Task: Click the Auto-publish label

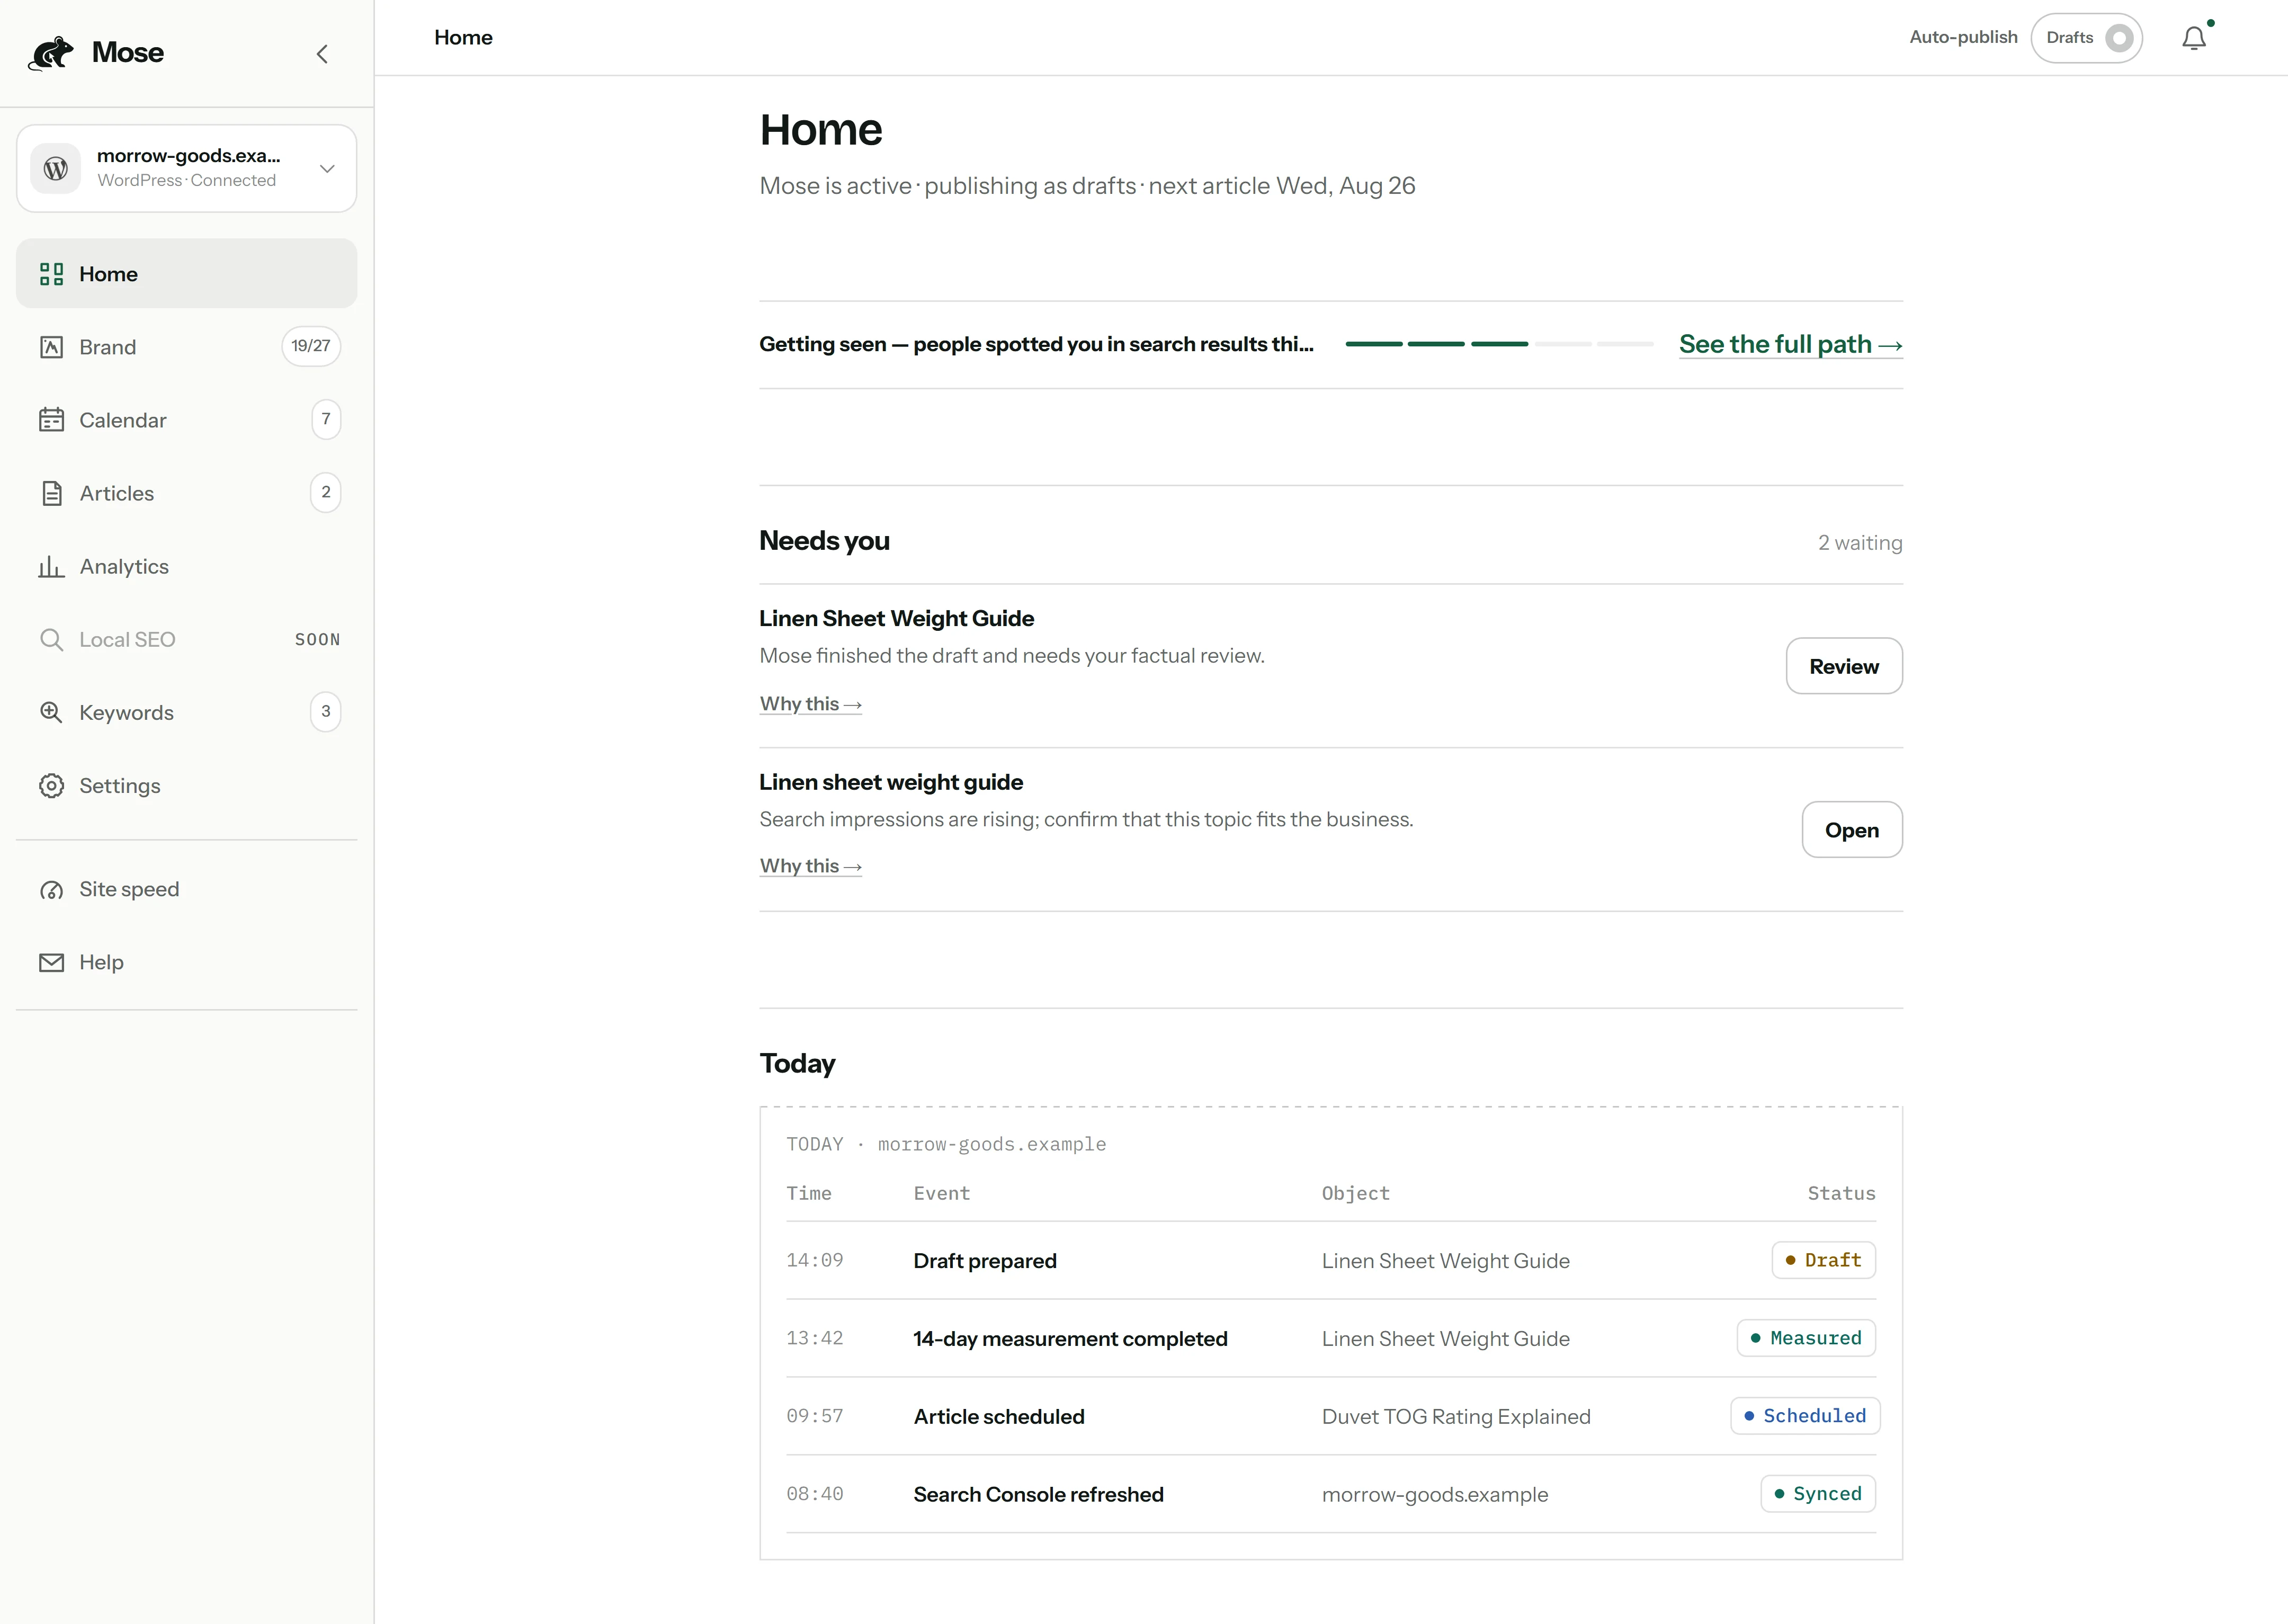Action: click(1963, 38)
